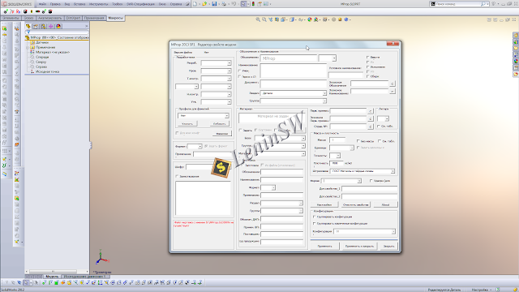Click the Применить button
Screen dimensions: 519x292
click(324, 246)
